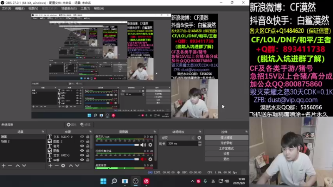Open the 编辑(E) menu
The height and width of the screenshot is (187, 333).
20,8
